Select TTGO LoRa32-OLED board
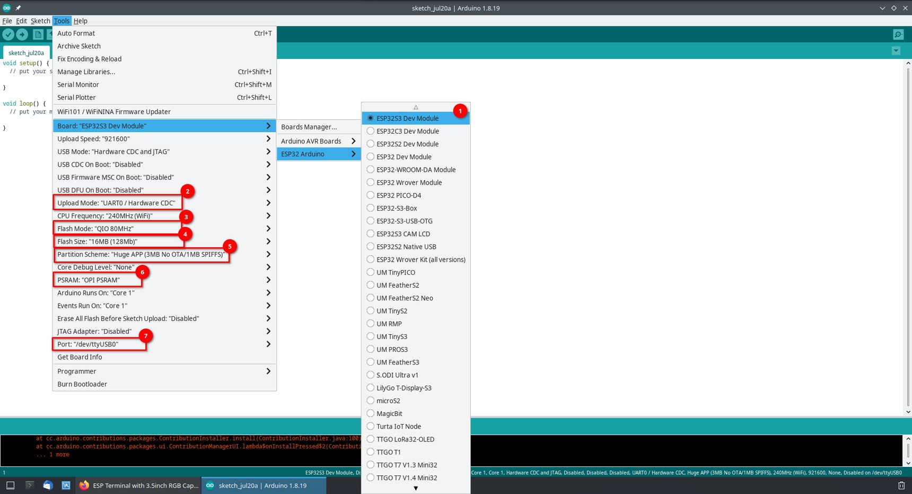 click(x=416, y=439)
